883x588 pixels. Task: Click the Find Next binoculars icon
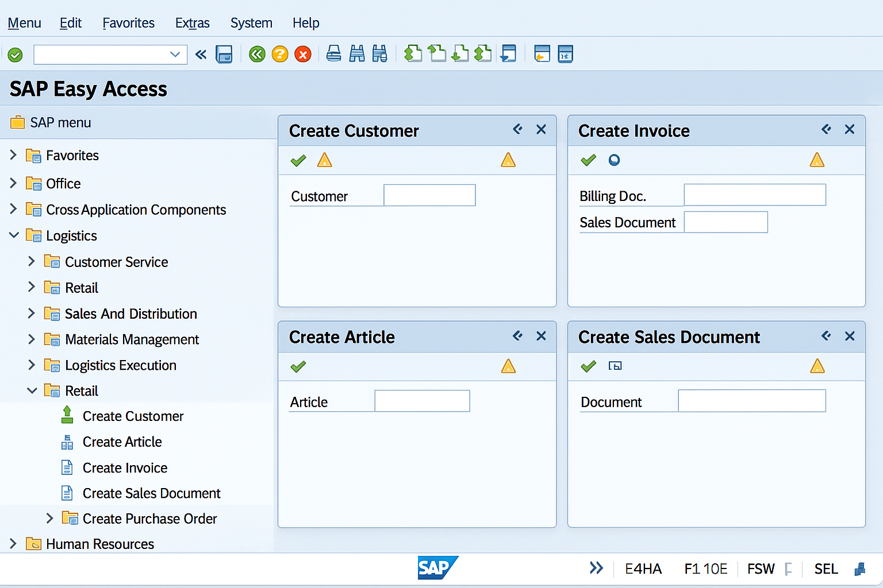[x=380, y=54]
